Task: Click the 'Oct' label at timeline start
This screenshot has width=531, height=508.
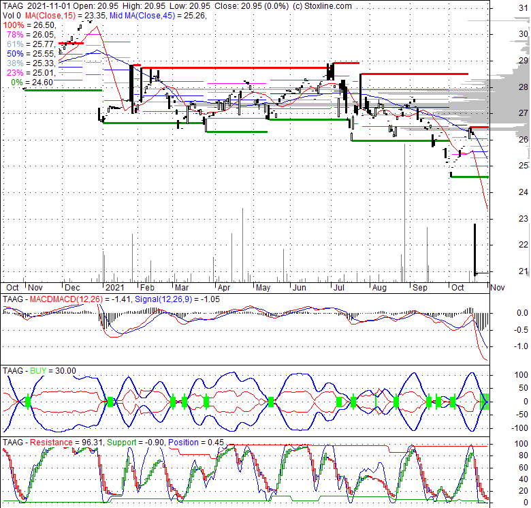Action: [x=12, y=288]
